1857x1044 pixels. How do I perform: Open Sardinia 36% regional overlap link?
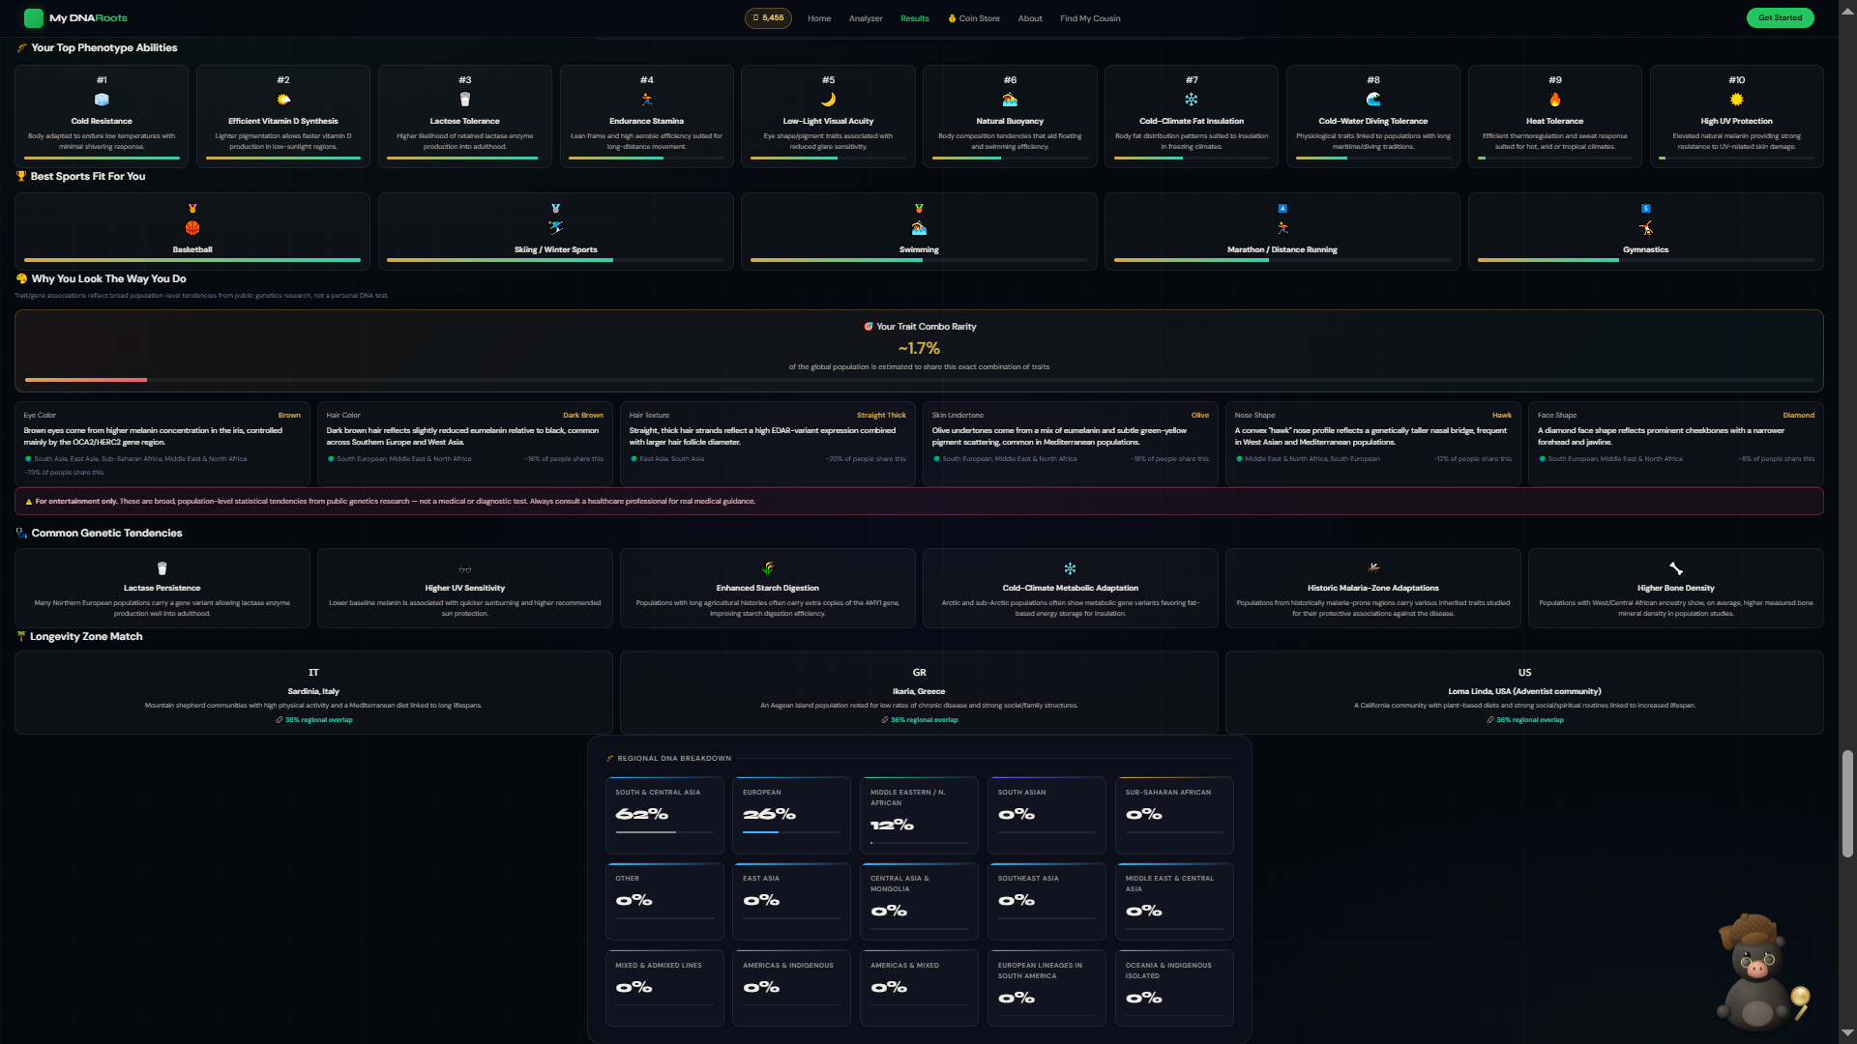[314, 720]
